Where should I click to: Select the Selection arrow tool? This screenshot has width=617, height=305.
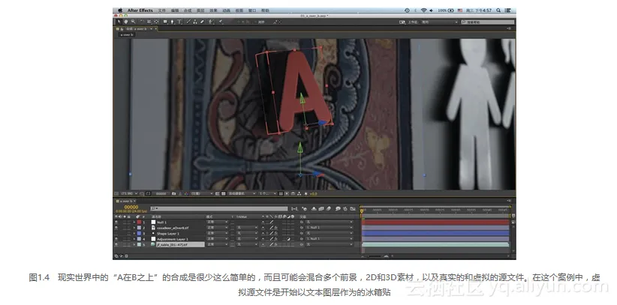[x=119, y=22]
